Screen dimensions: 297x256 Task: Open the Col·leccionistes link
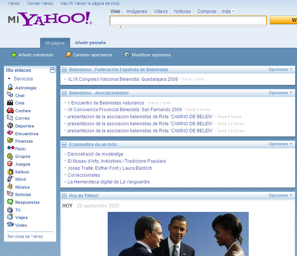coord(84,175)
